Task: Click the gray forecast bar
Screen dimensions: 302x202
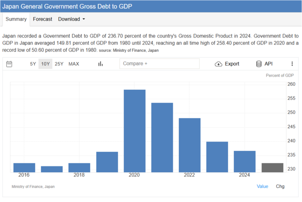Action: [x=272, y=167]
